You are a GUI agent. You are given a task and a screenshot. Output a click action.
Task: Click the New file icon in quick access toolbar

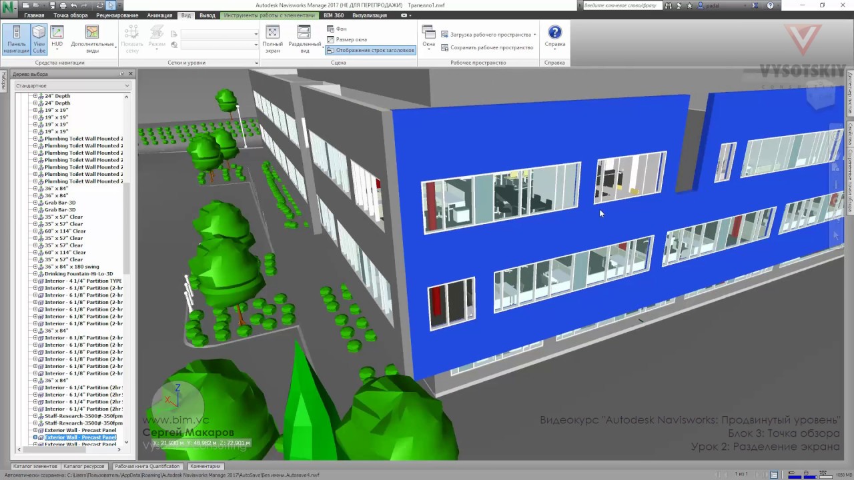click(26, 5)
